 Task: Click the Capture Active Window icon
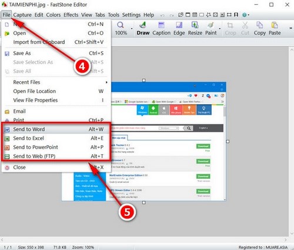pos(188,15)
